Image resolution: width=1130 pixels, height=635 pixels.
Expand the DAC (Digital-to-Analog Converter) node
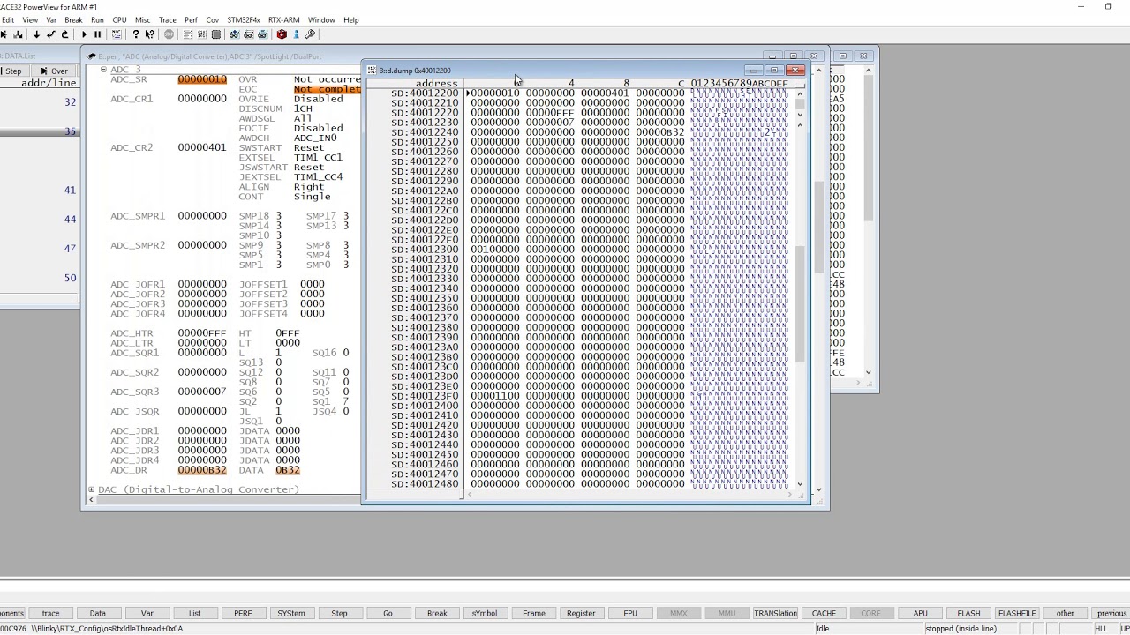point(91,489)
